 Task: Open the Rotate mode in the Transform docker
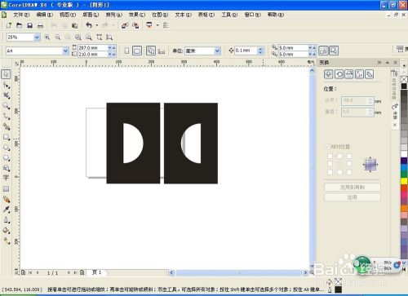(339, 74)
